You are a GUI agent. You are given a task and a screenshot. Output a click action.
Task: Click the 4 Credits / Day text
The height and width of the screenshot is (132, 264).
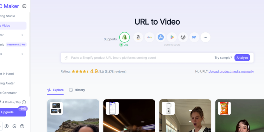click(x=12, y=102)
